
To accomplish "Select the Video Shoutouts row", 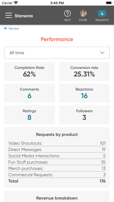I will (x=57, y=143).
